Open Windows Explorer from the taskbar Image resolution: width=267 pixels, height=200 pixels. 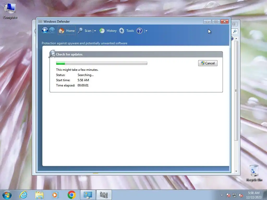(x=39, y=195)
